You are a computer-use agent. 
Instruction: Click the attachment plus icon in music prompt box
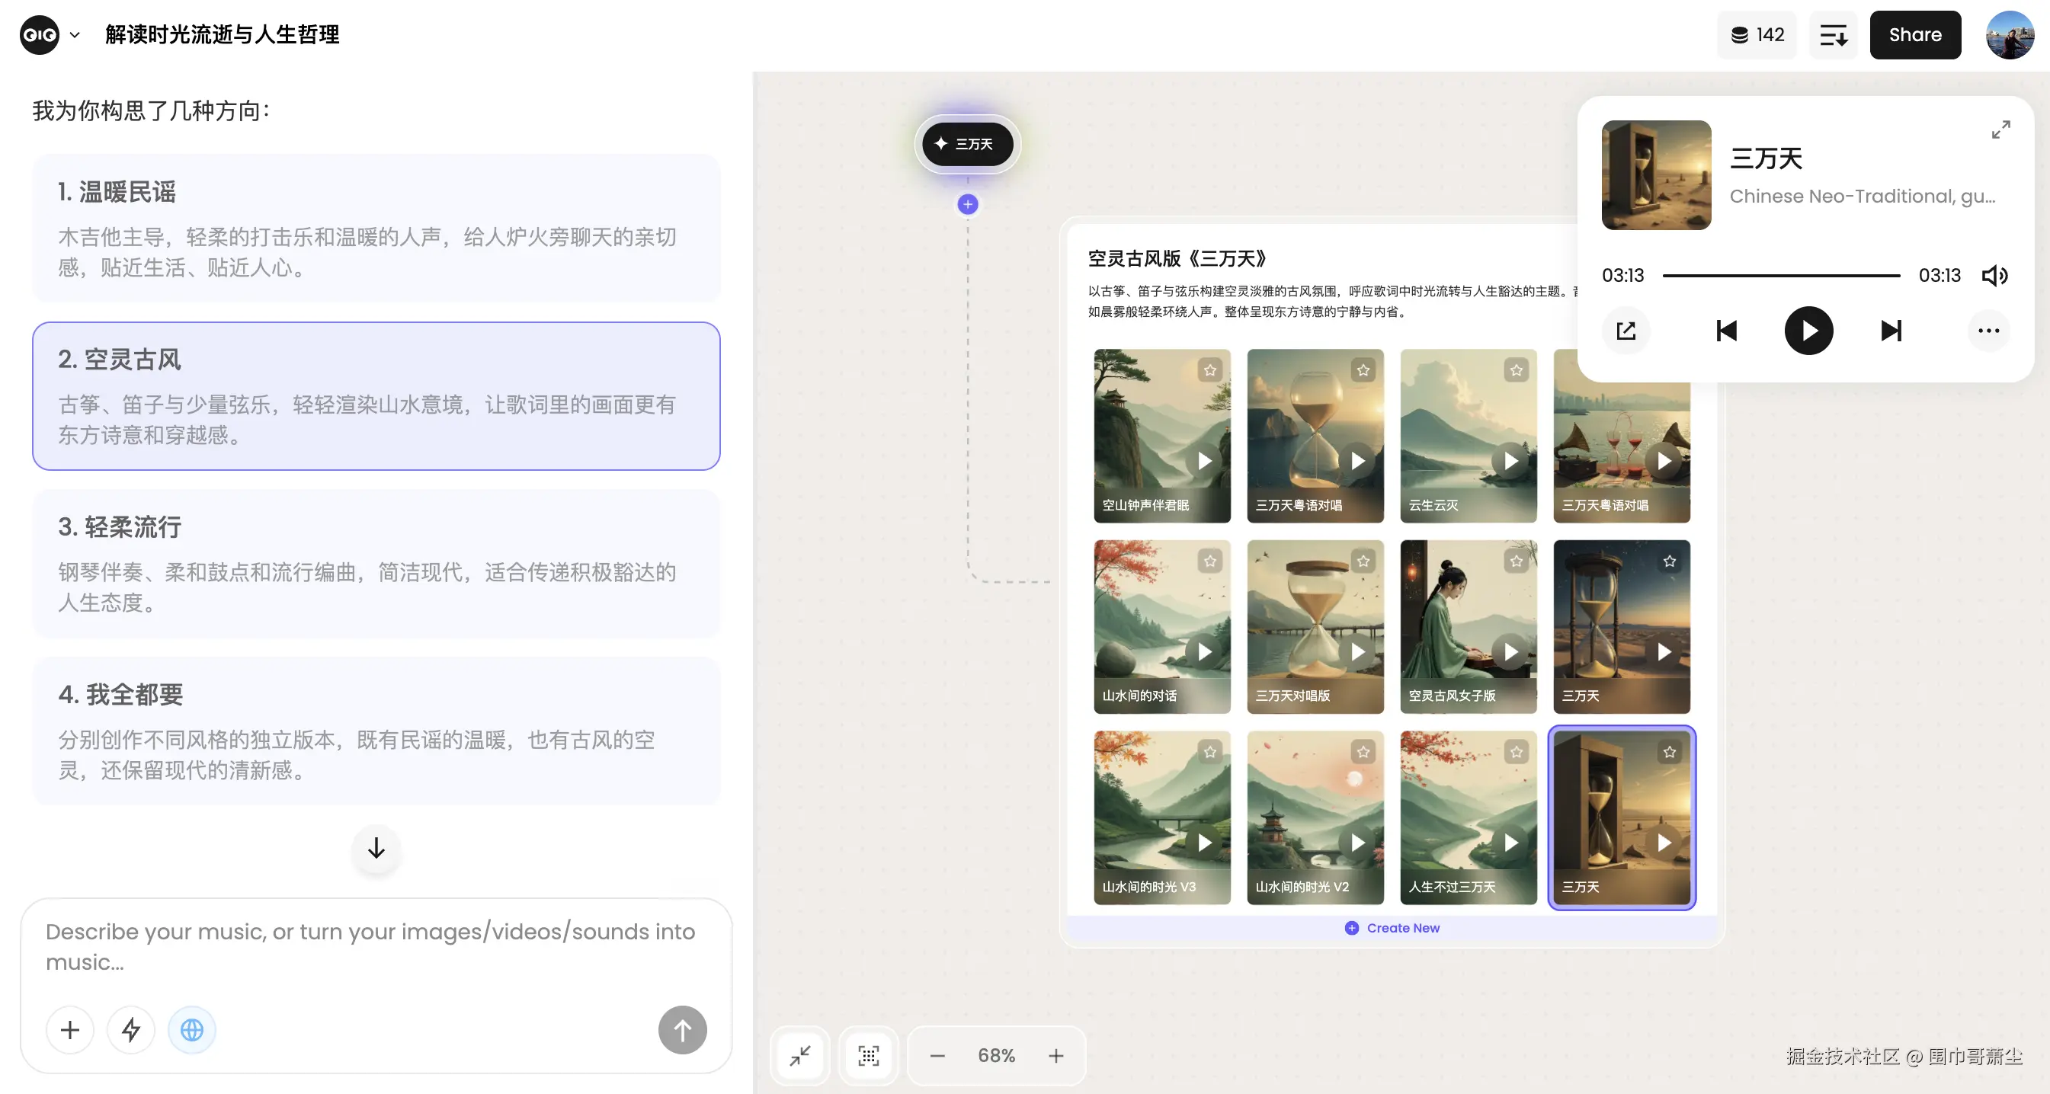pos(69,1029)
